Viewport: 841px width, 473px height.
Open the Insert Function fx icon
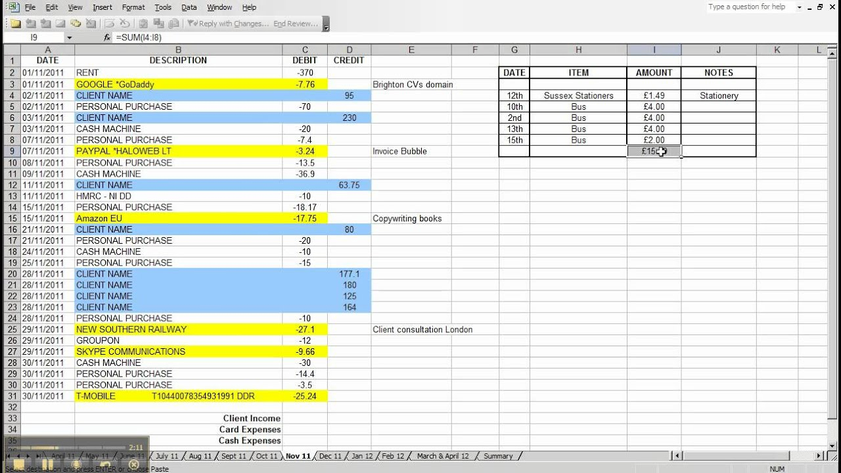click(106, 37)
